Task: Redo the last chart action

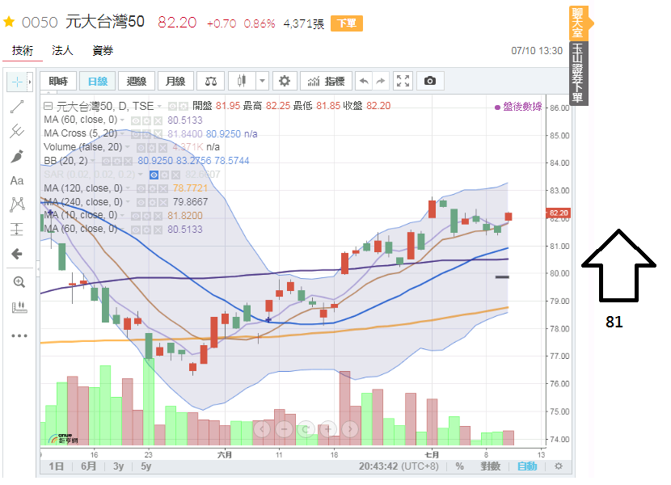Action: 381,81
